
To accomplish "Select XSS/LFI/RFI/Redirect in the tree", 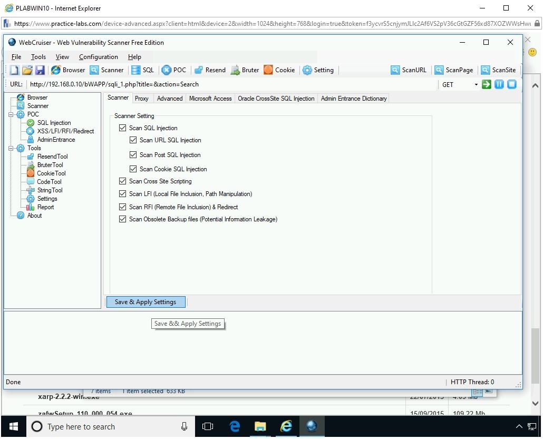I will (x=65, y=131).
